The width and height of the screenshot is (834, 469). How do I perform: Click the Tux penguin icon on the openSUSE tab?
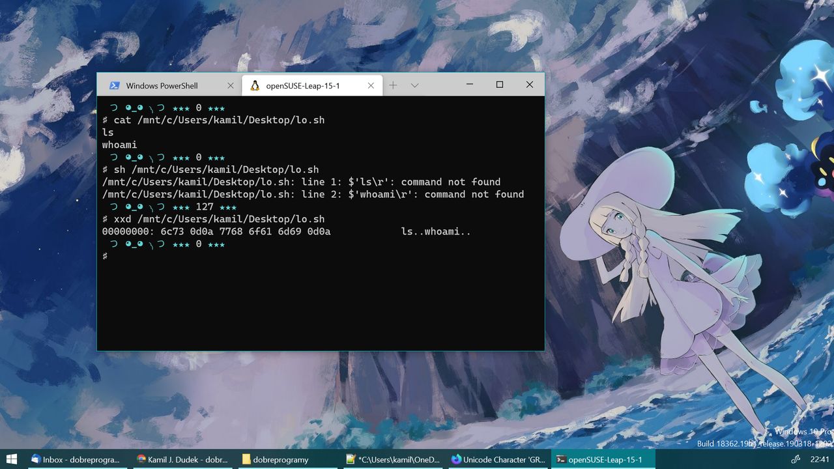tap(255, 85)
